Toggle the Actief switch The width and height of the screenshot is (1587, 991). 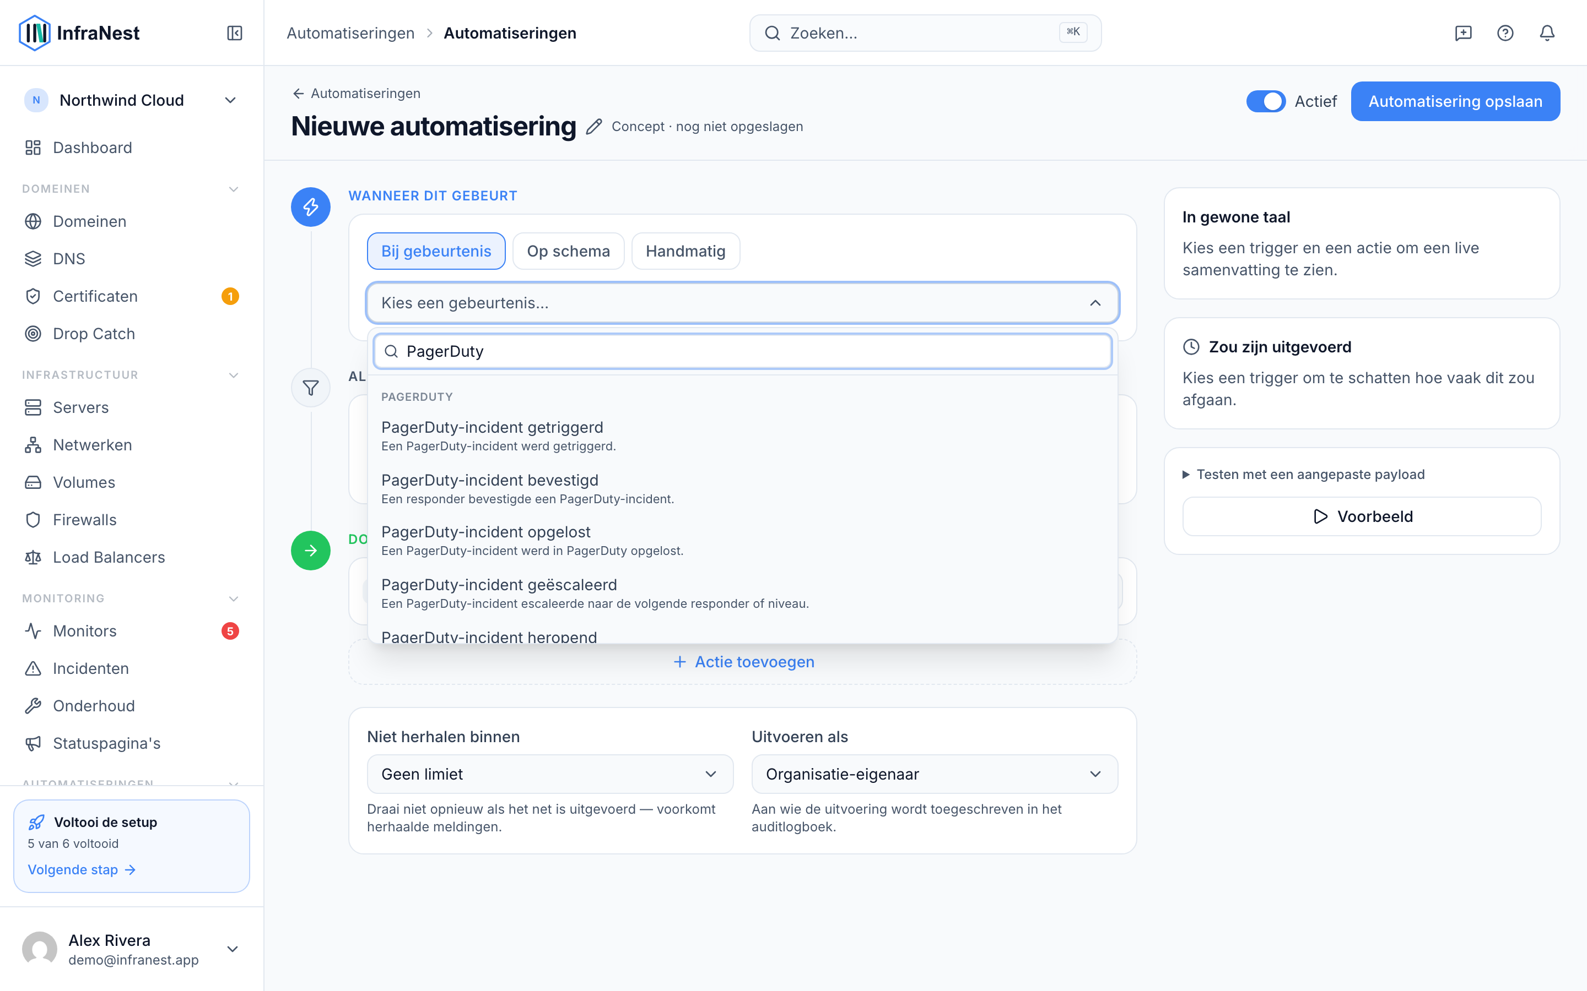point(1266,102)
